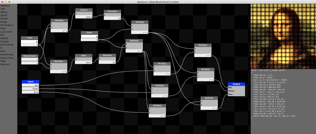Select Subtract in the sidebar list
This screenshot has height=134, width=316.
click(5, 65)
